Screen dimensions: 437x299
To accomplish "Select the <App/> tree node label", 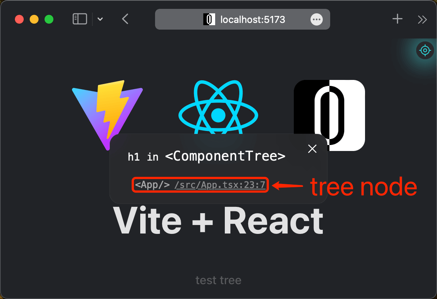I will [152, 185].
